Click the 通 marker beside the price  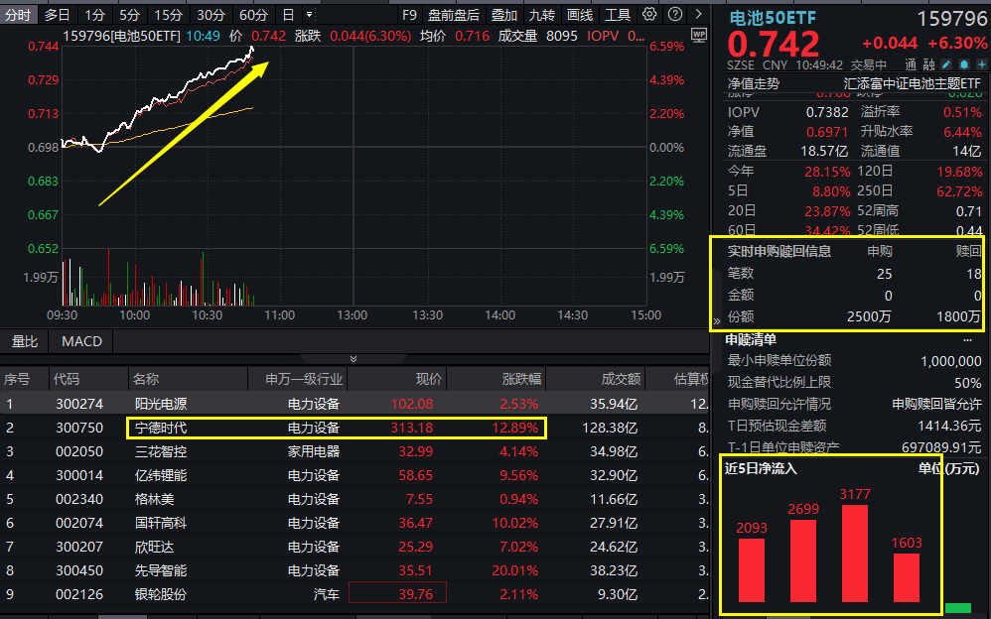tap(912, 63)
